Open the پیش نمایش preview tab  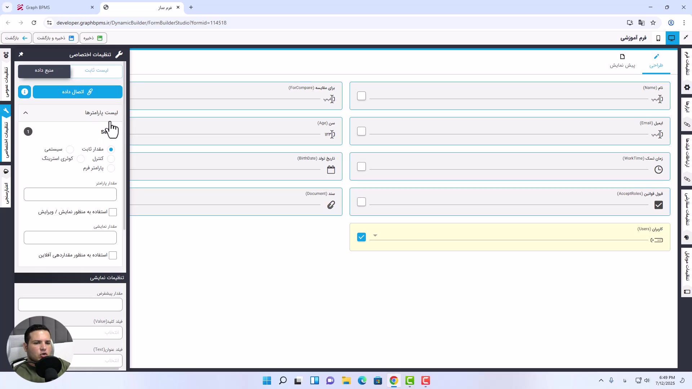pyautogui.click(x=622, y=61)
